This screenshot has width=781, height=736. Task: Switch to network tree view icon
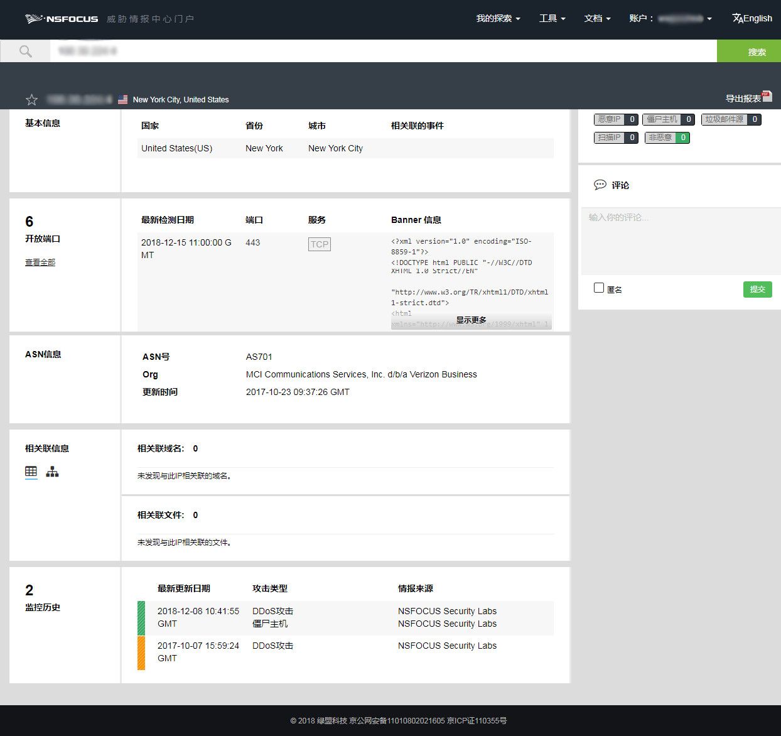pyautogui.click(x=52, y=472)
